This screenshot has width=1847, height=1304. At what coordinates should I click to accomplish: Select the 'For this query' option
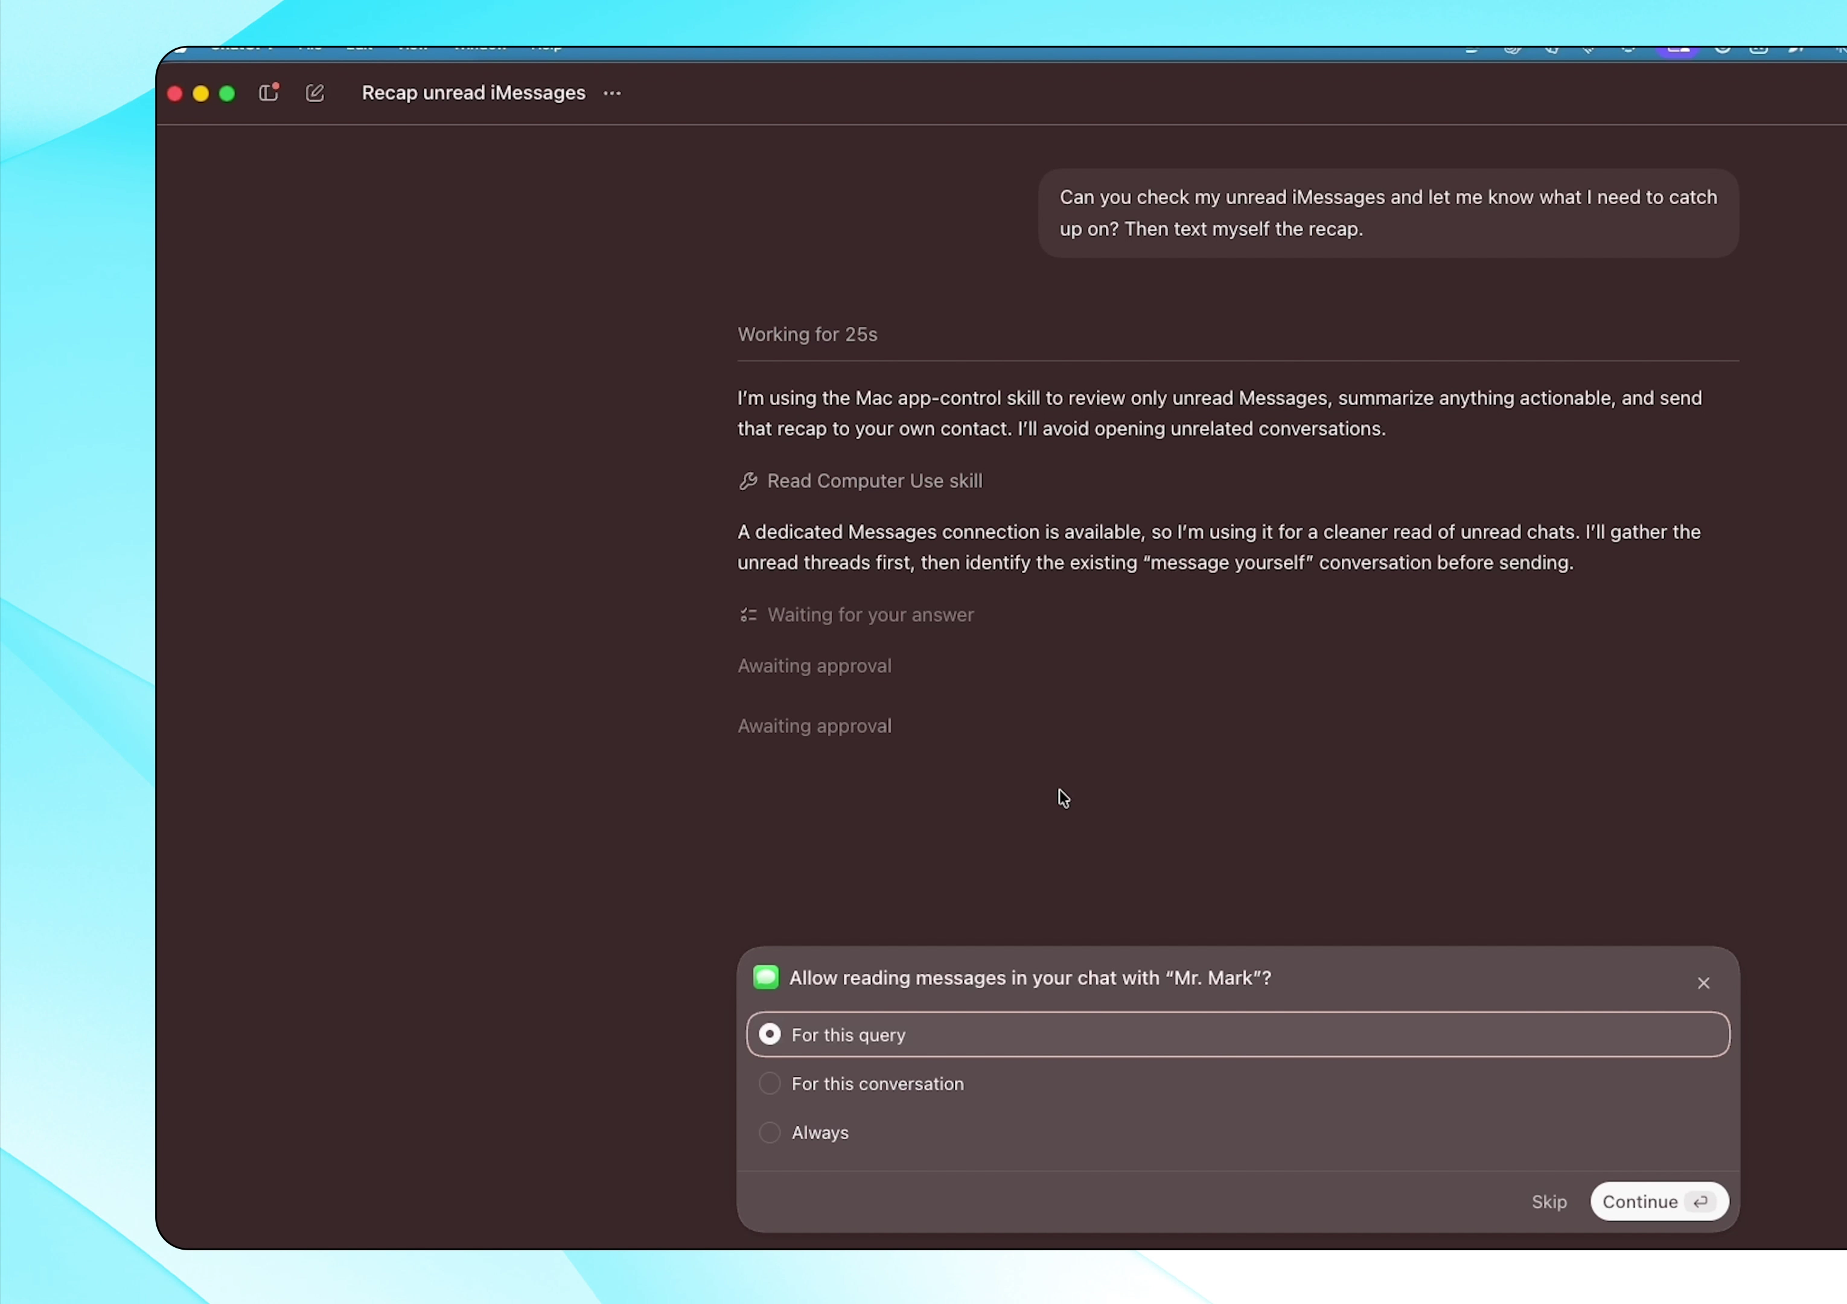1238,1035
